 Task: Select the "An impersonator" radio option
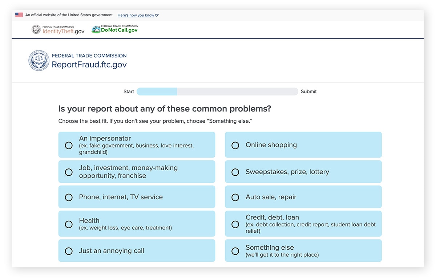[x=69, y=145]
